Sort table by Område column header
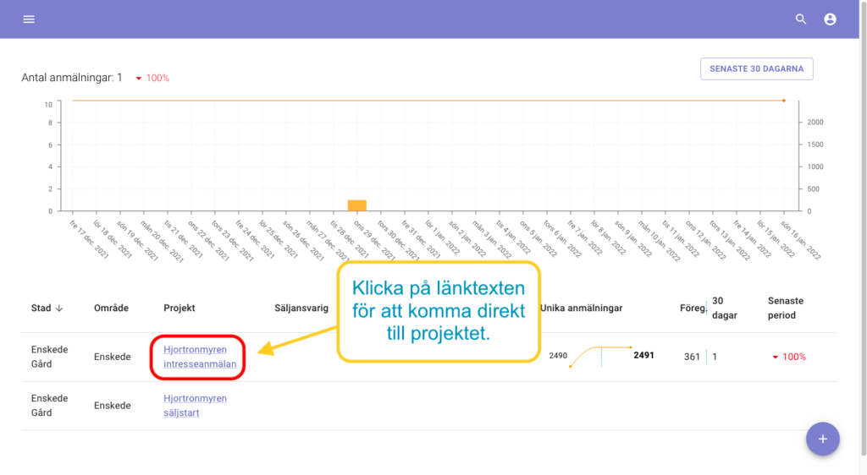This screenshot has width=867, height=475. pyautogui.click(x=111, y=308)
